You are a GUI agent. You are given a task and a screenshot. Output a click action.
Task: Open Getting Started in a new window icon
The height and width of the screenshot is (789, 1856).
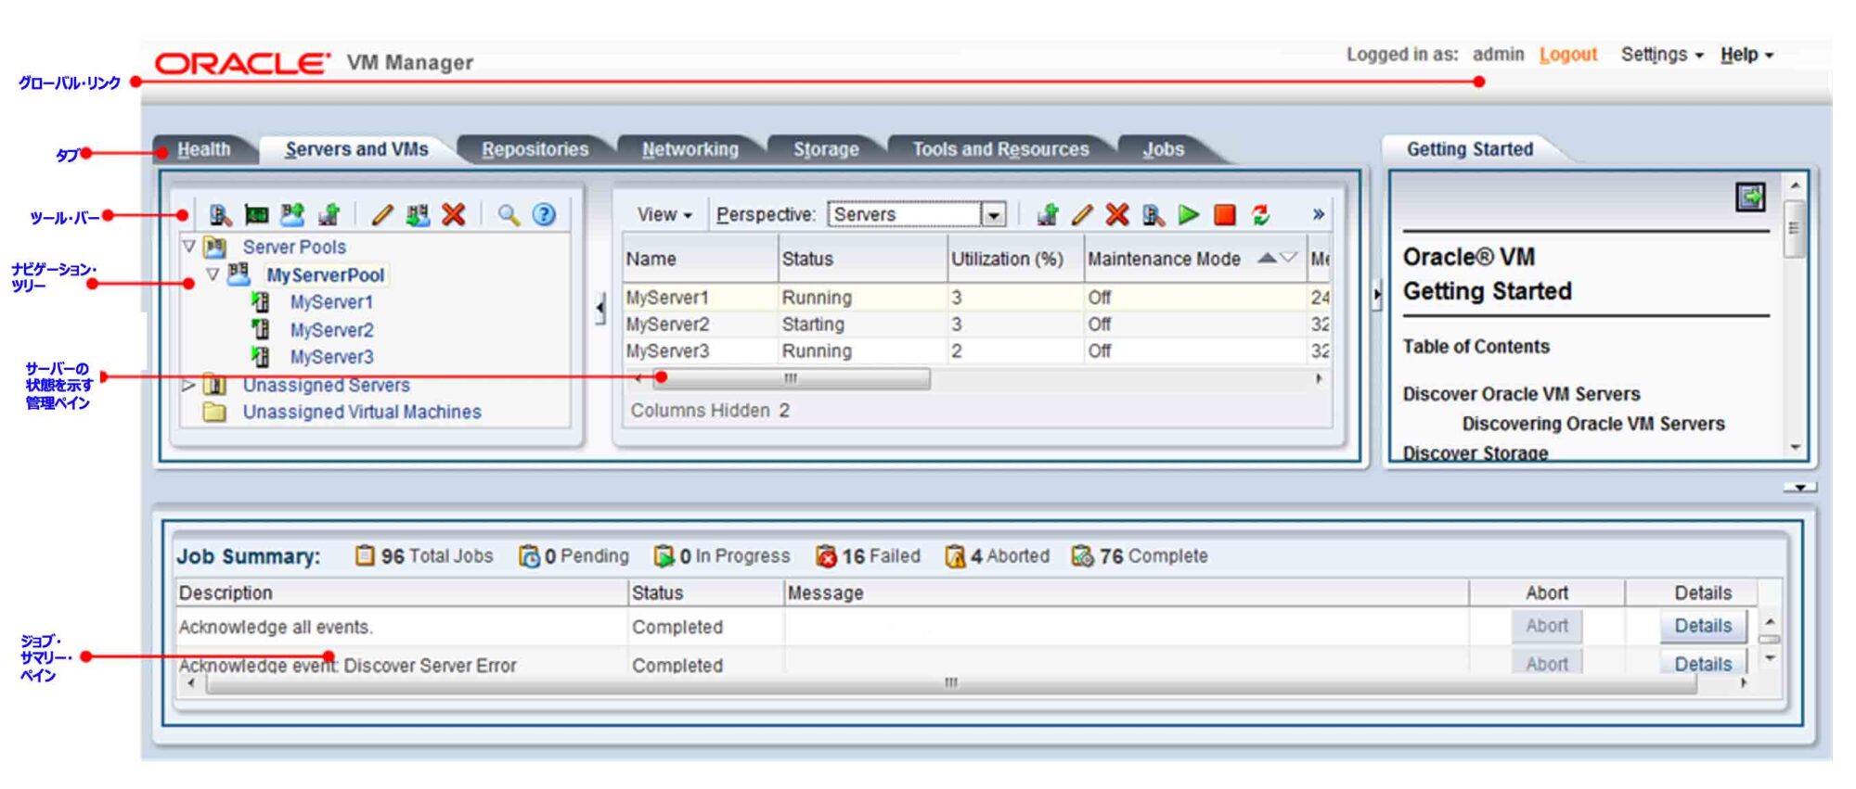(x=1750, y=197)
